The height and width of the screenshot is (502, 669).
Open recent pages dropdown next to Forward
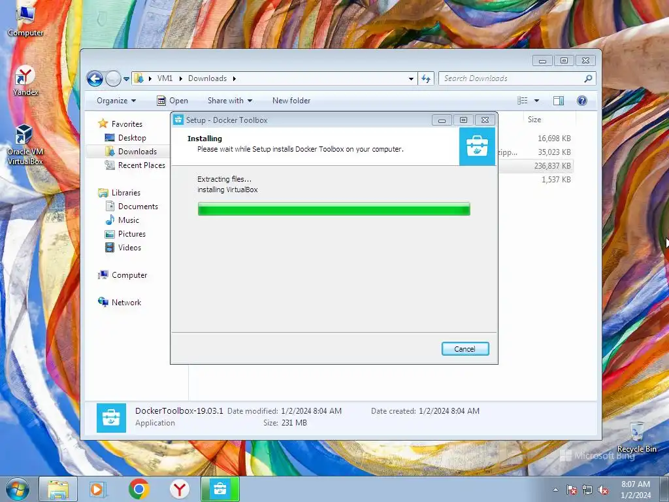pyautogui.click(x=126, y=79)
